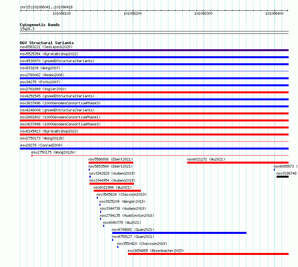Open nsv2794135 (Huddleston2016) variant
298x267 pixels.
pos(127,215)
